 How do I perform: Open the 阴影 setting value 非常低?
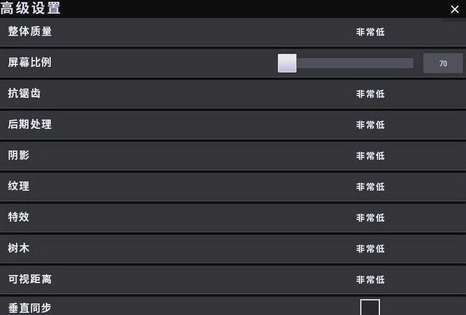tap(370, 156)
